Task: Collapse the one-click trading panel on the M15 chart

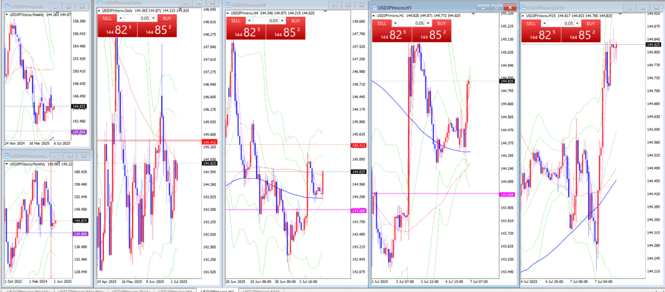Action: [x=523, y=16]
